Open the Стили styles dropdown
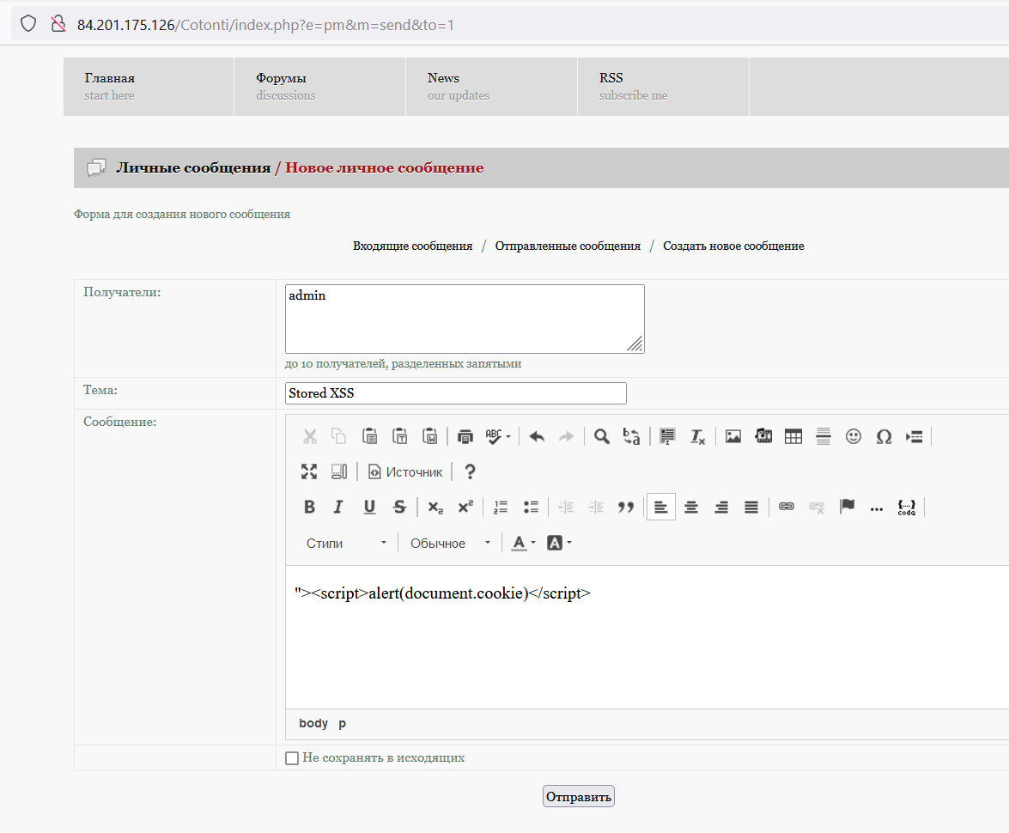The width and height of the screenshot is (1009, 833). (x=346, y=544)
